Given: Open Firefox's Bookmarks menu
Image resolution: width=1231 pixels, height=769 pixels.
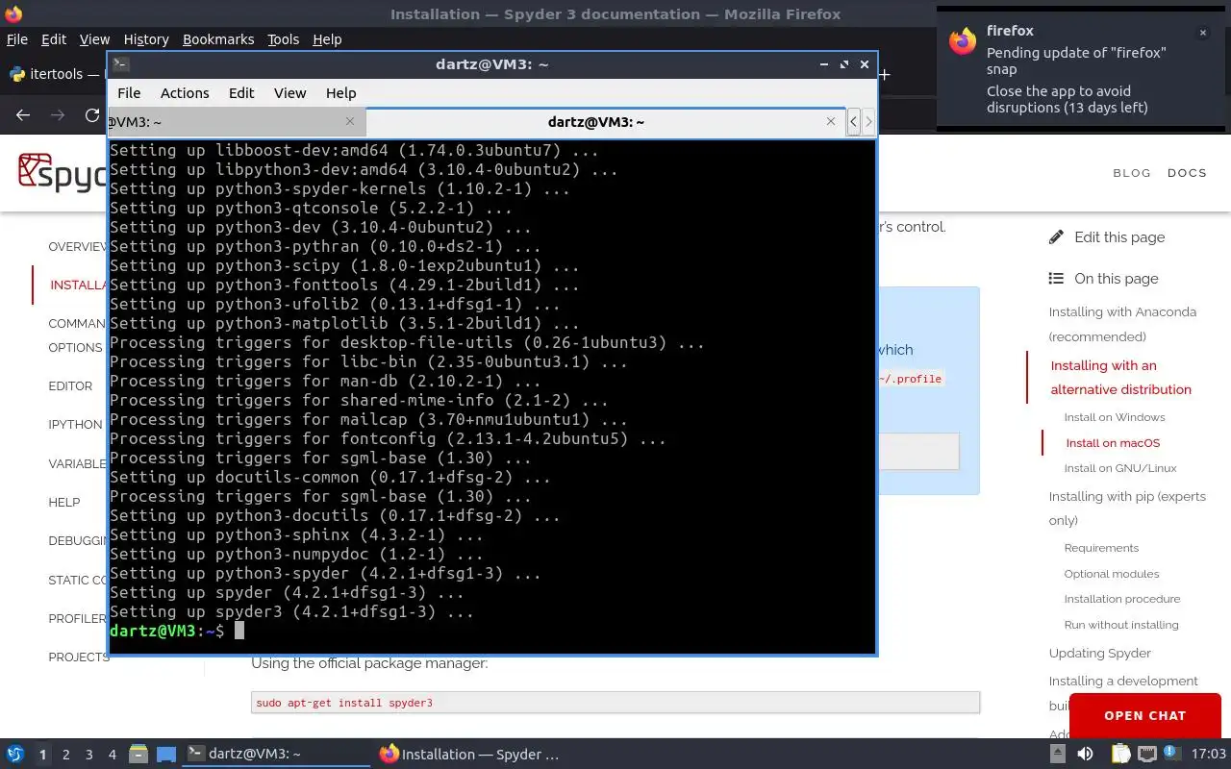Looking at the screenshot, I should click(x=218, y=39).
